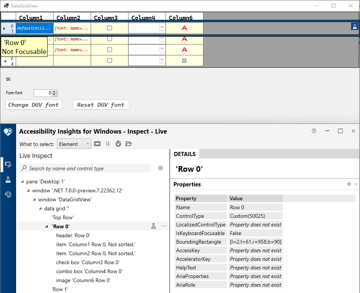
Task: Open the Test flask icon in the sidebar
Action: (8, 180)
